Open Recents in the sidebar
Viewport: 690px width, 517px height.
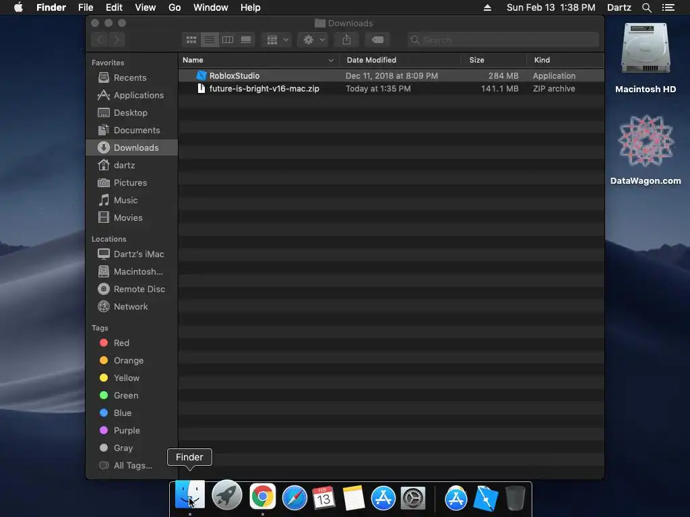131,78
